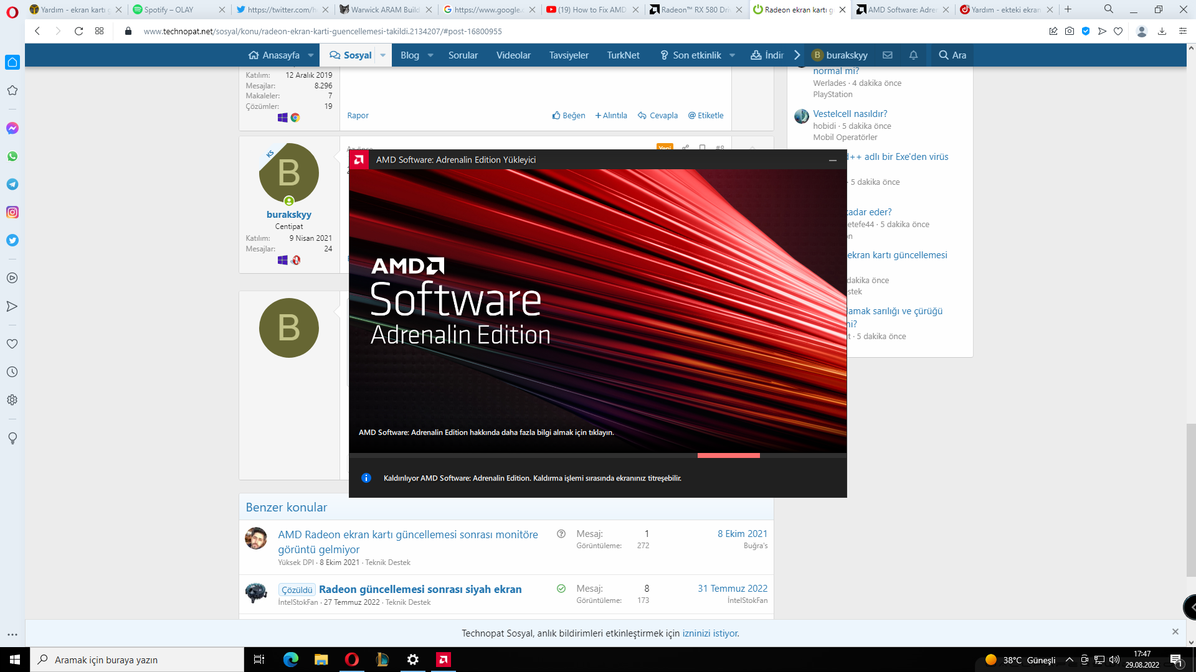
Task: Expand the Son etkinlik dropdown arrow
Action: pyautogui.click(x=733, y=55)
